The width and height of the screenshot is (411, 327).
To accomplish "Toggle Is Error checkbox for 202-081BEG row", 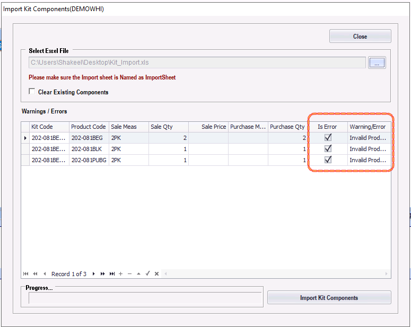I will (x=328, y=138).
